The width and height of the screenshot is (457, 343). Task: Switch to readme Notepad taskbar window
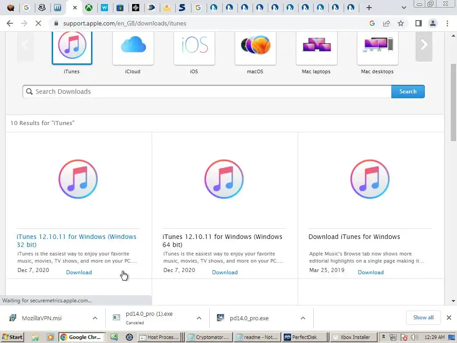[258, 337]
